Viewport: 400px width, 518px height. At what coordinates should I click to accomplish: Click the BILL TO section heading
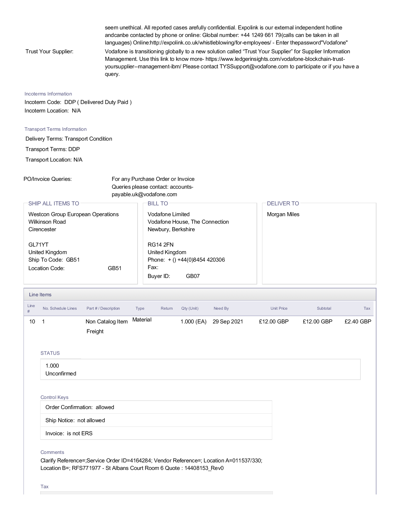click(x=158, y=203)
